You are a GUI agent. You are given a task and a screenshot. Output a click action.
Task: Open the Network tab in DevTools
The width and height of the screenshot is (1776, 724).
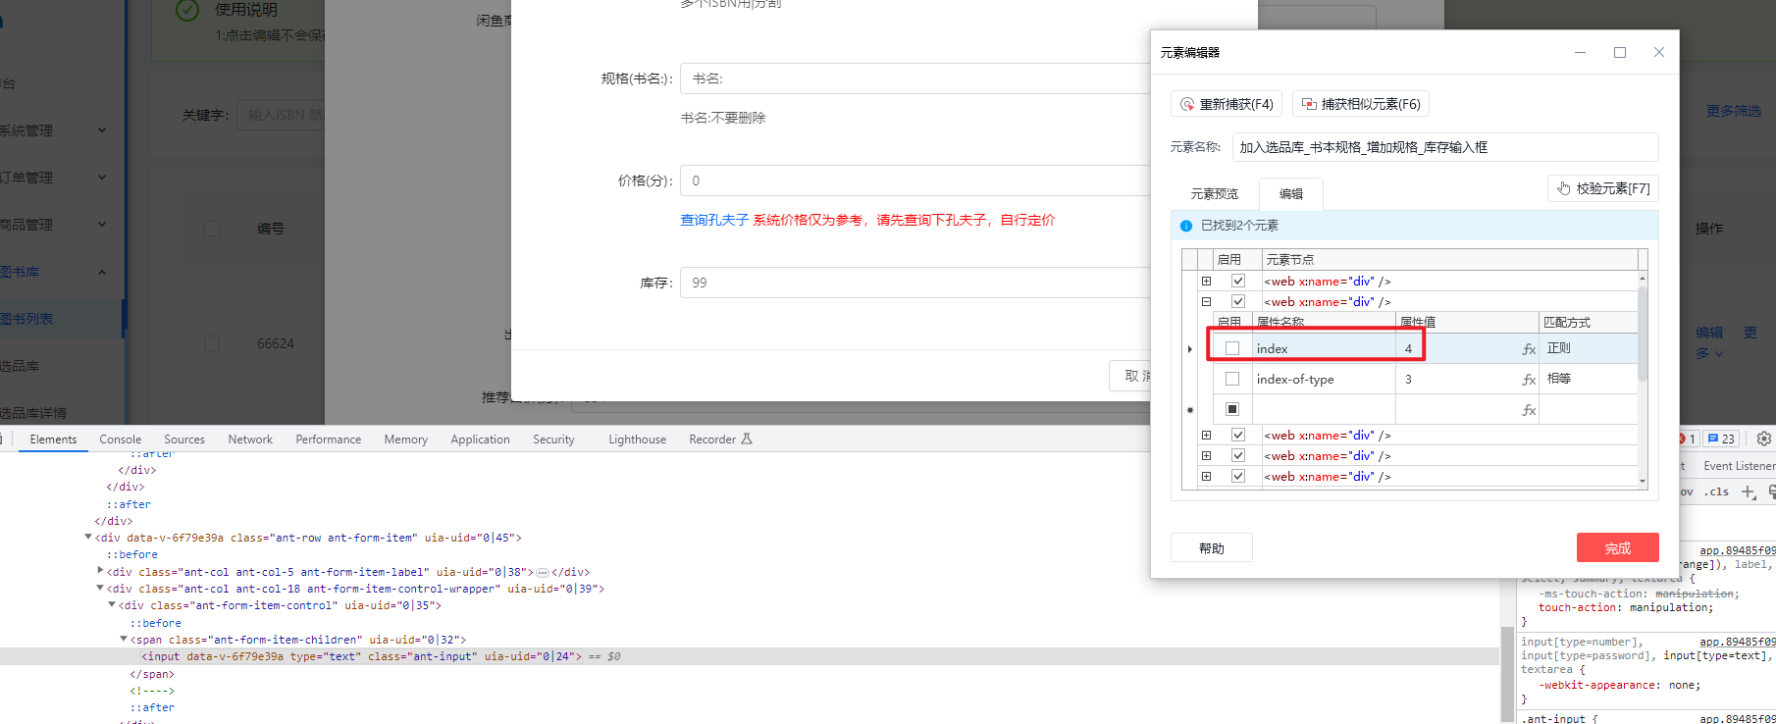tap(250, 440)
